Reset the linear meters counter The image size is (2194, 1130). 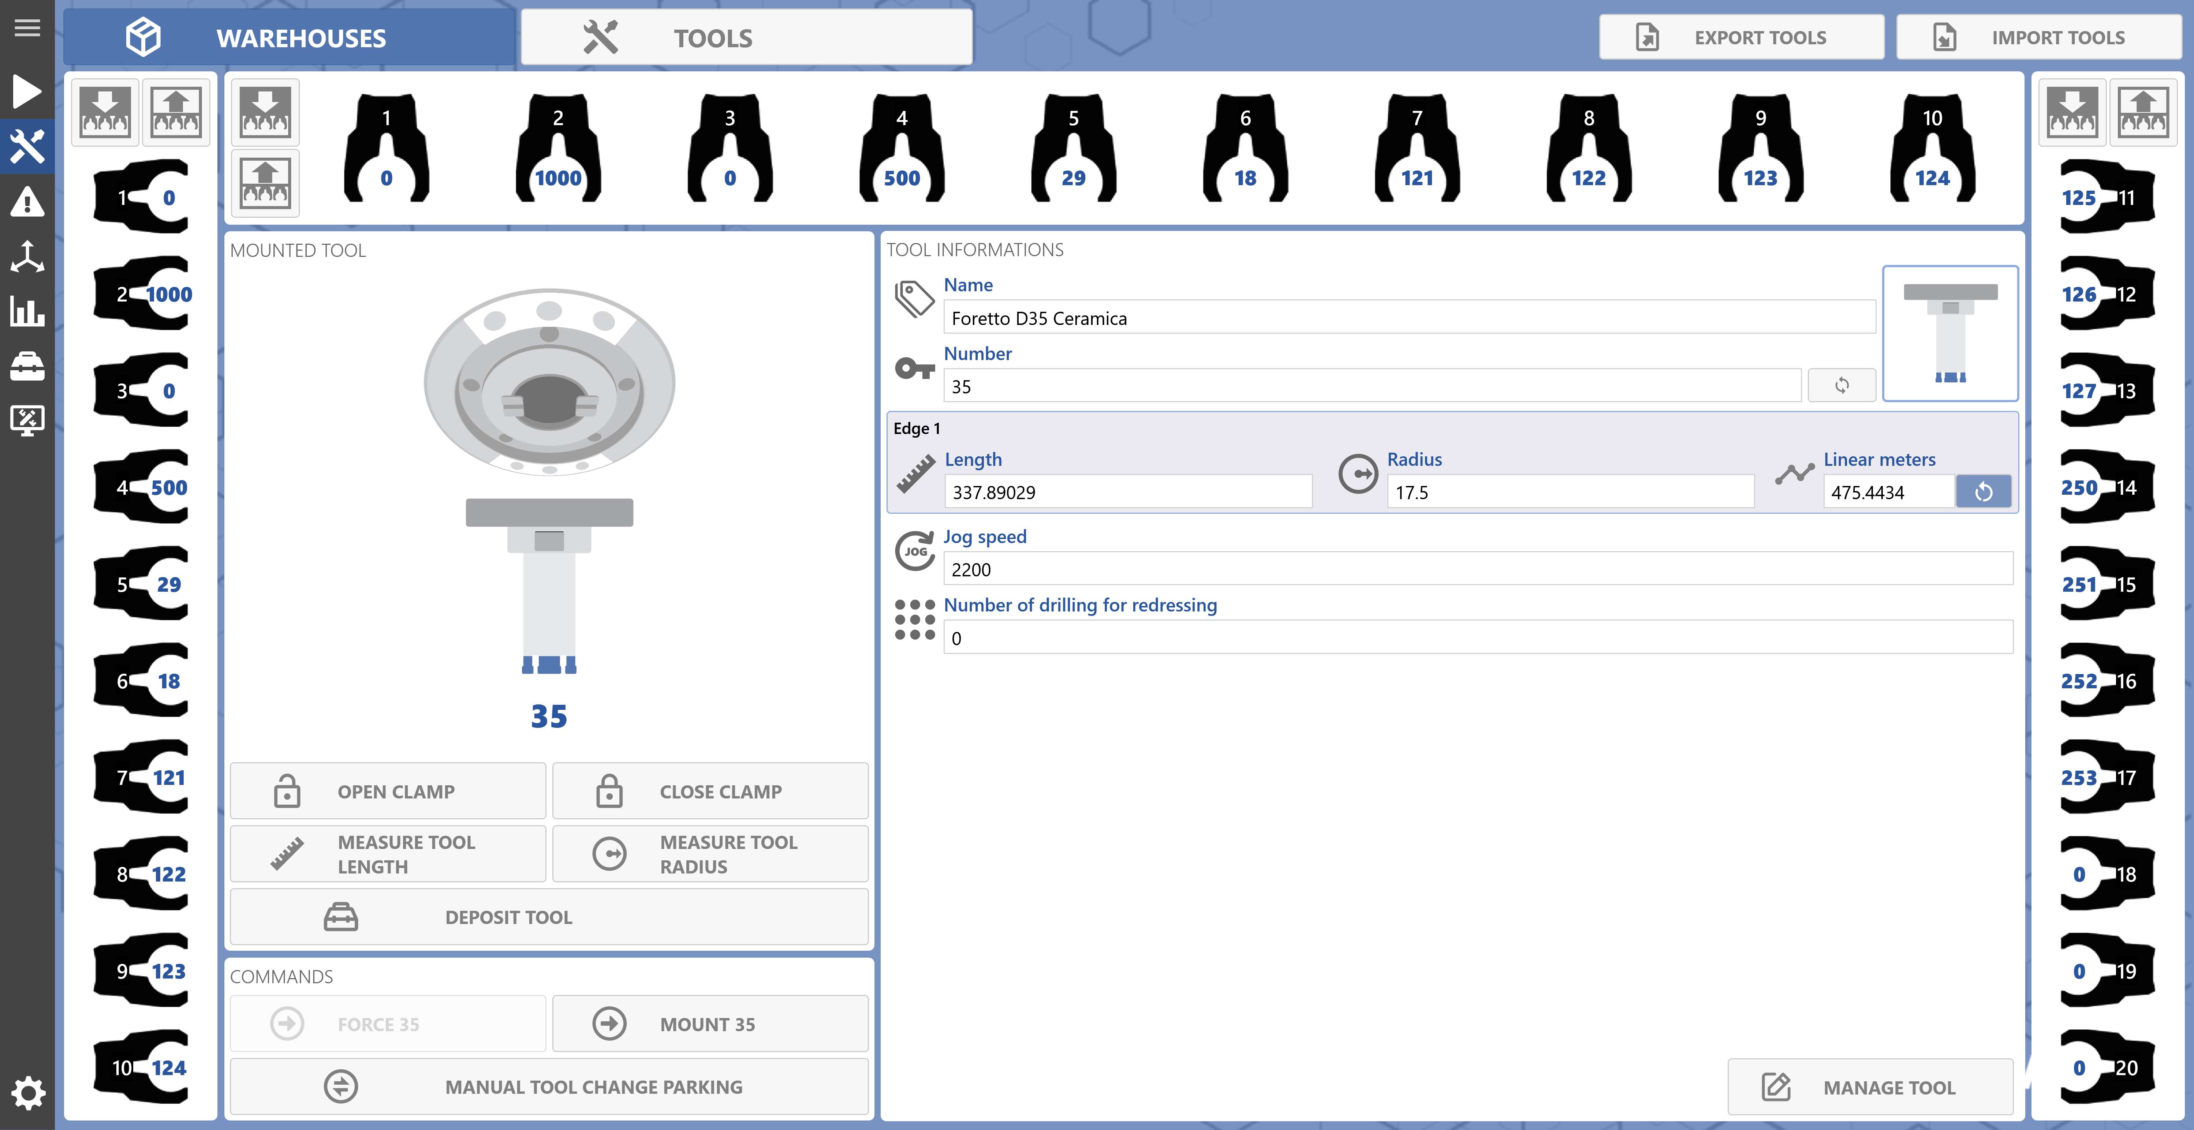click(1984, 491)
